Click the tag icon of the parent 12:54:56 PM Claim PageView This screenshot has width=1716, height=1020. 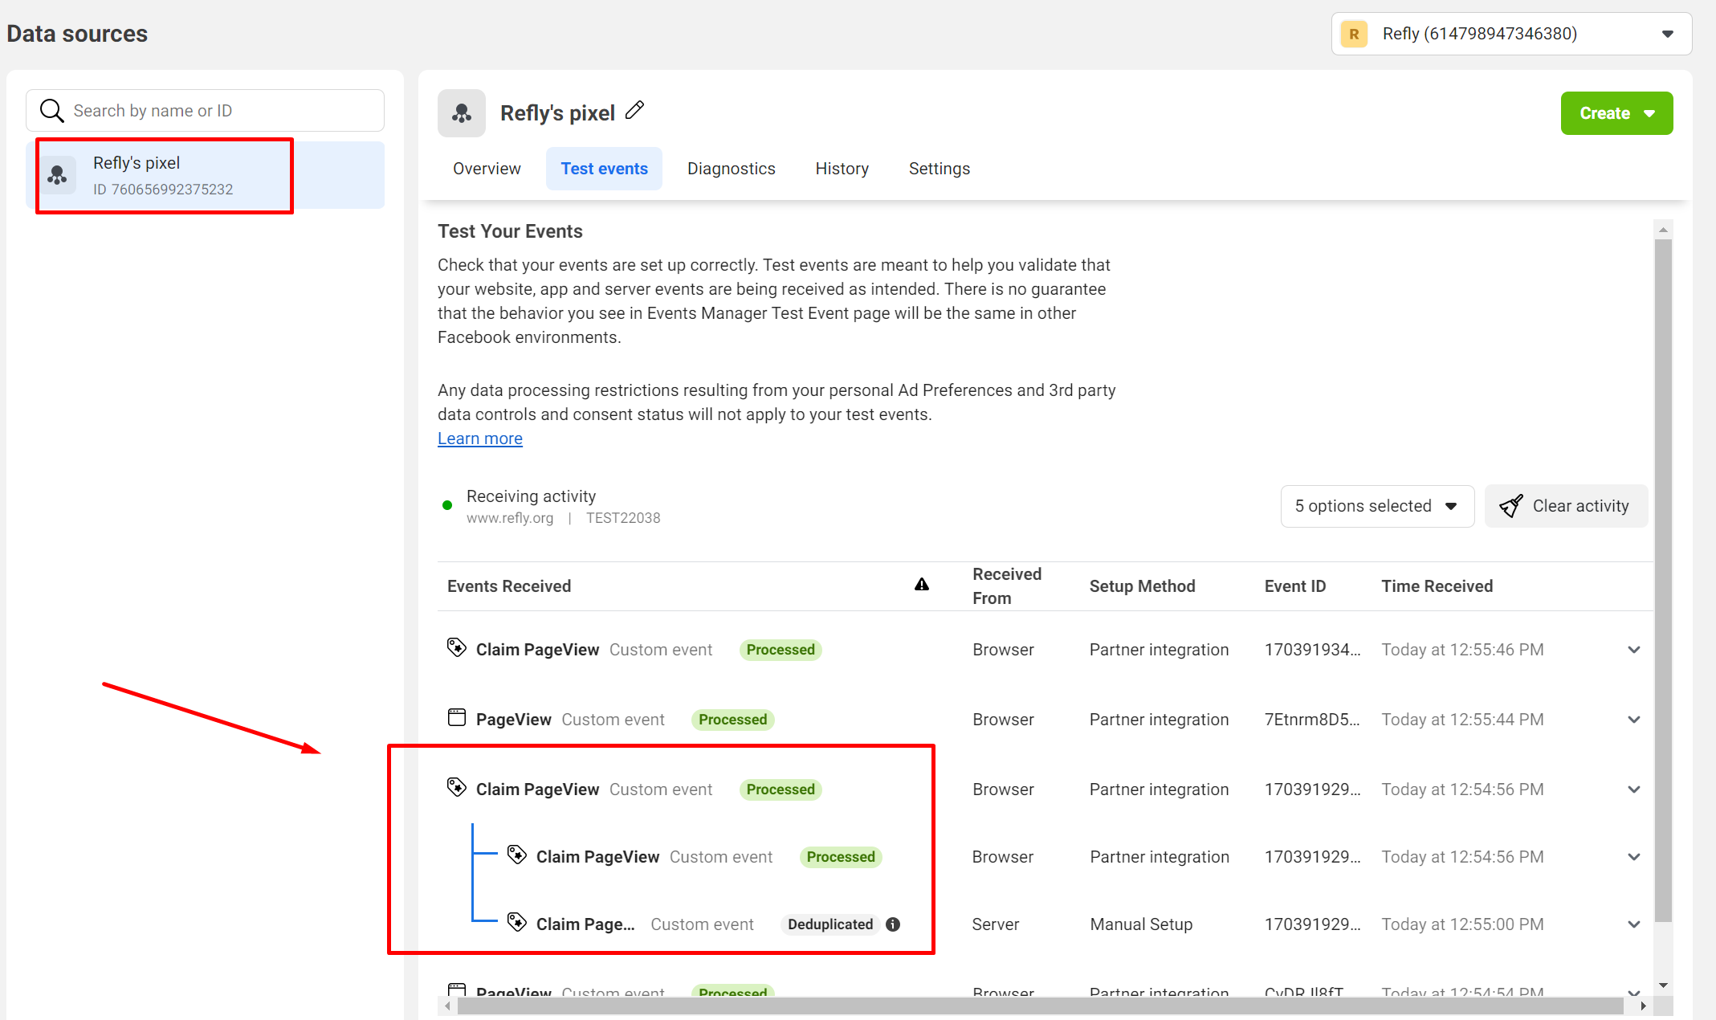(456, 787)
